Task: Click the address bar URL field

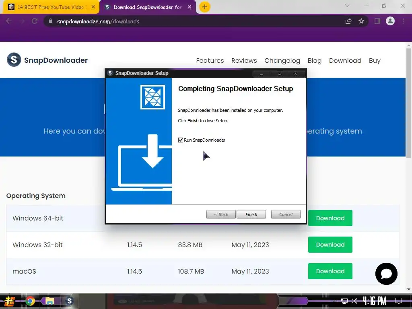Action: click(x=194, y=21)
